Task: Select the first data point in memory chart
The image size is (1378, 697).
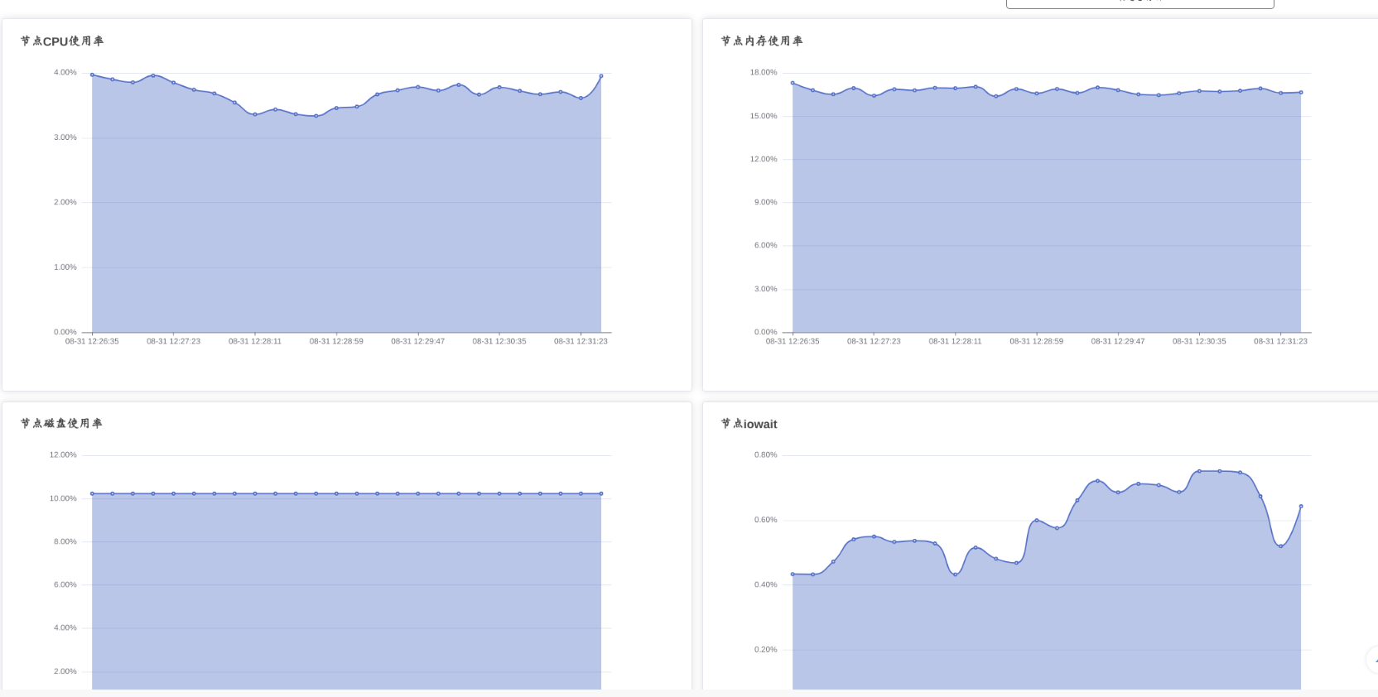Action: tap(793, 83)
